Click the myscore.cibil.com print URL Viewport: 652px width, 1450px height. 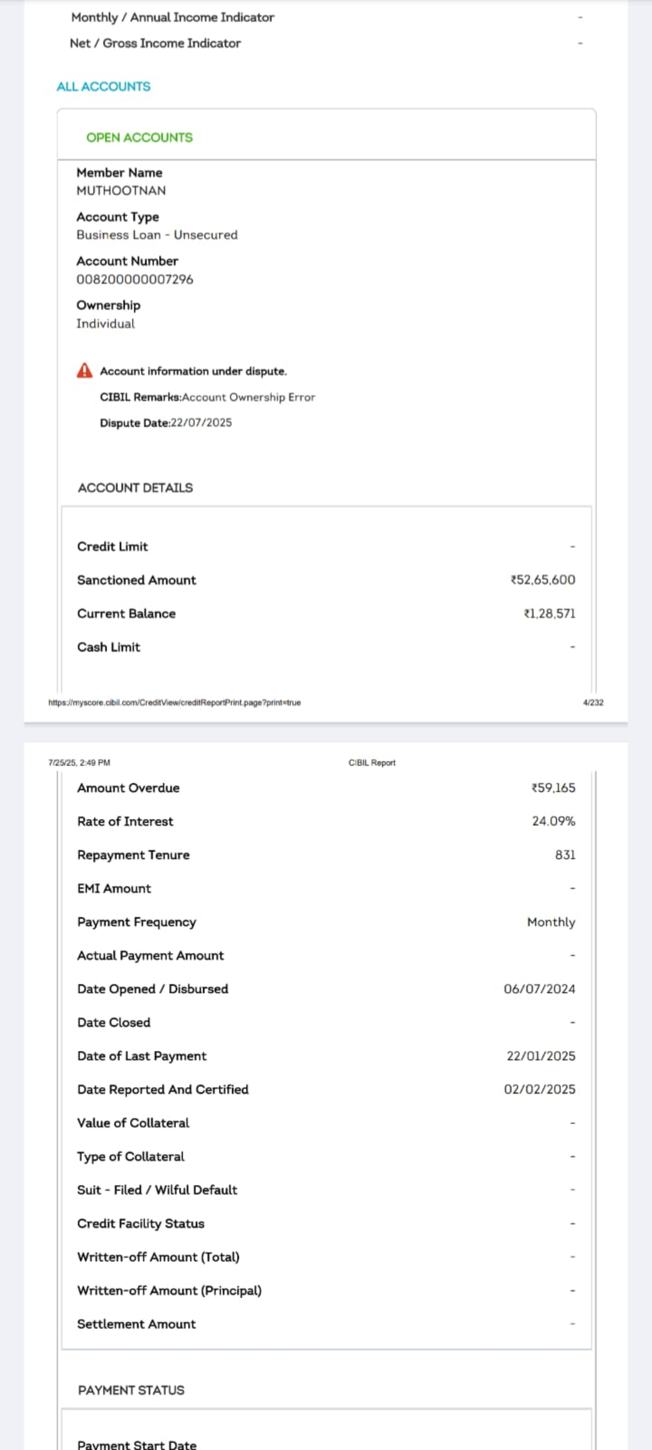tap(174, 703)
